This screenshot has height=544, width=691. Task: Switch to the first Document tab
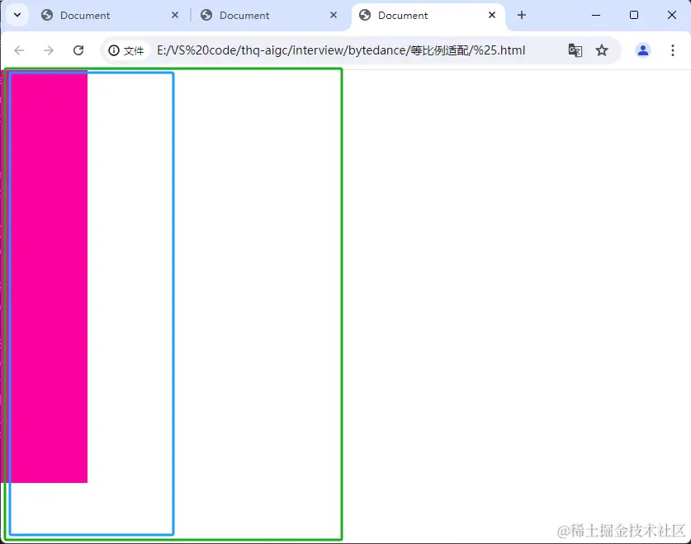[x=99, y=15]
